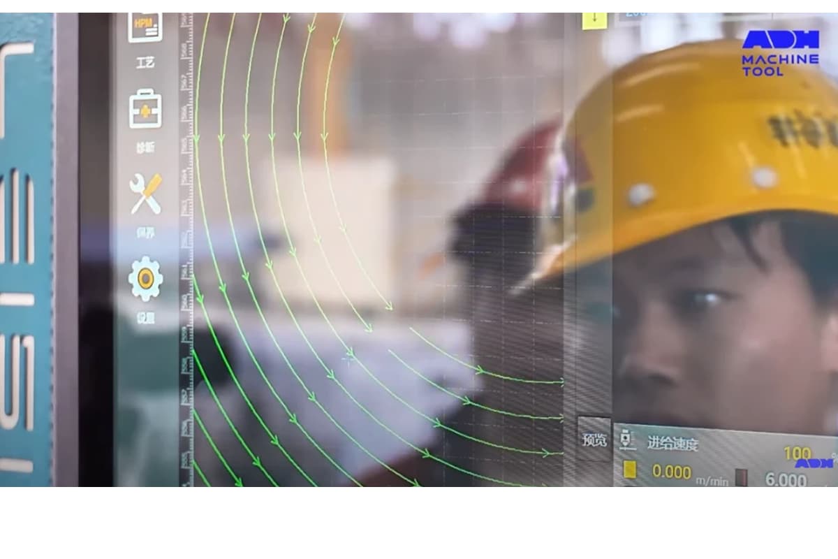Click the 100 percent feed rate value
The height and width of the screenshot is (559, 838).
[796, 453]
